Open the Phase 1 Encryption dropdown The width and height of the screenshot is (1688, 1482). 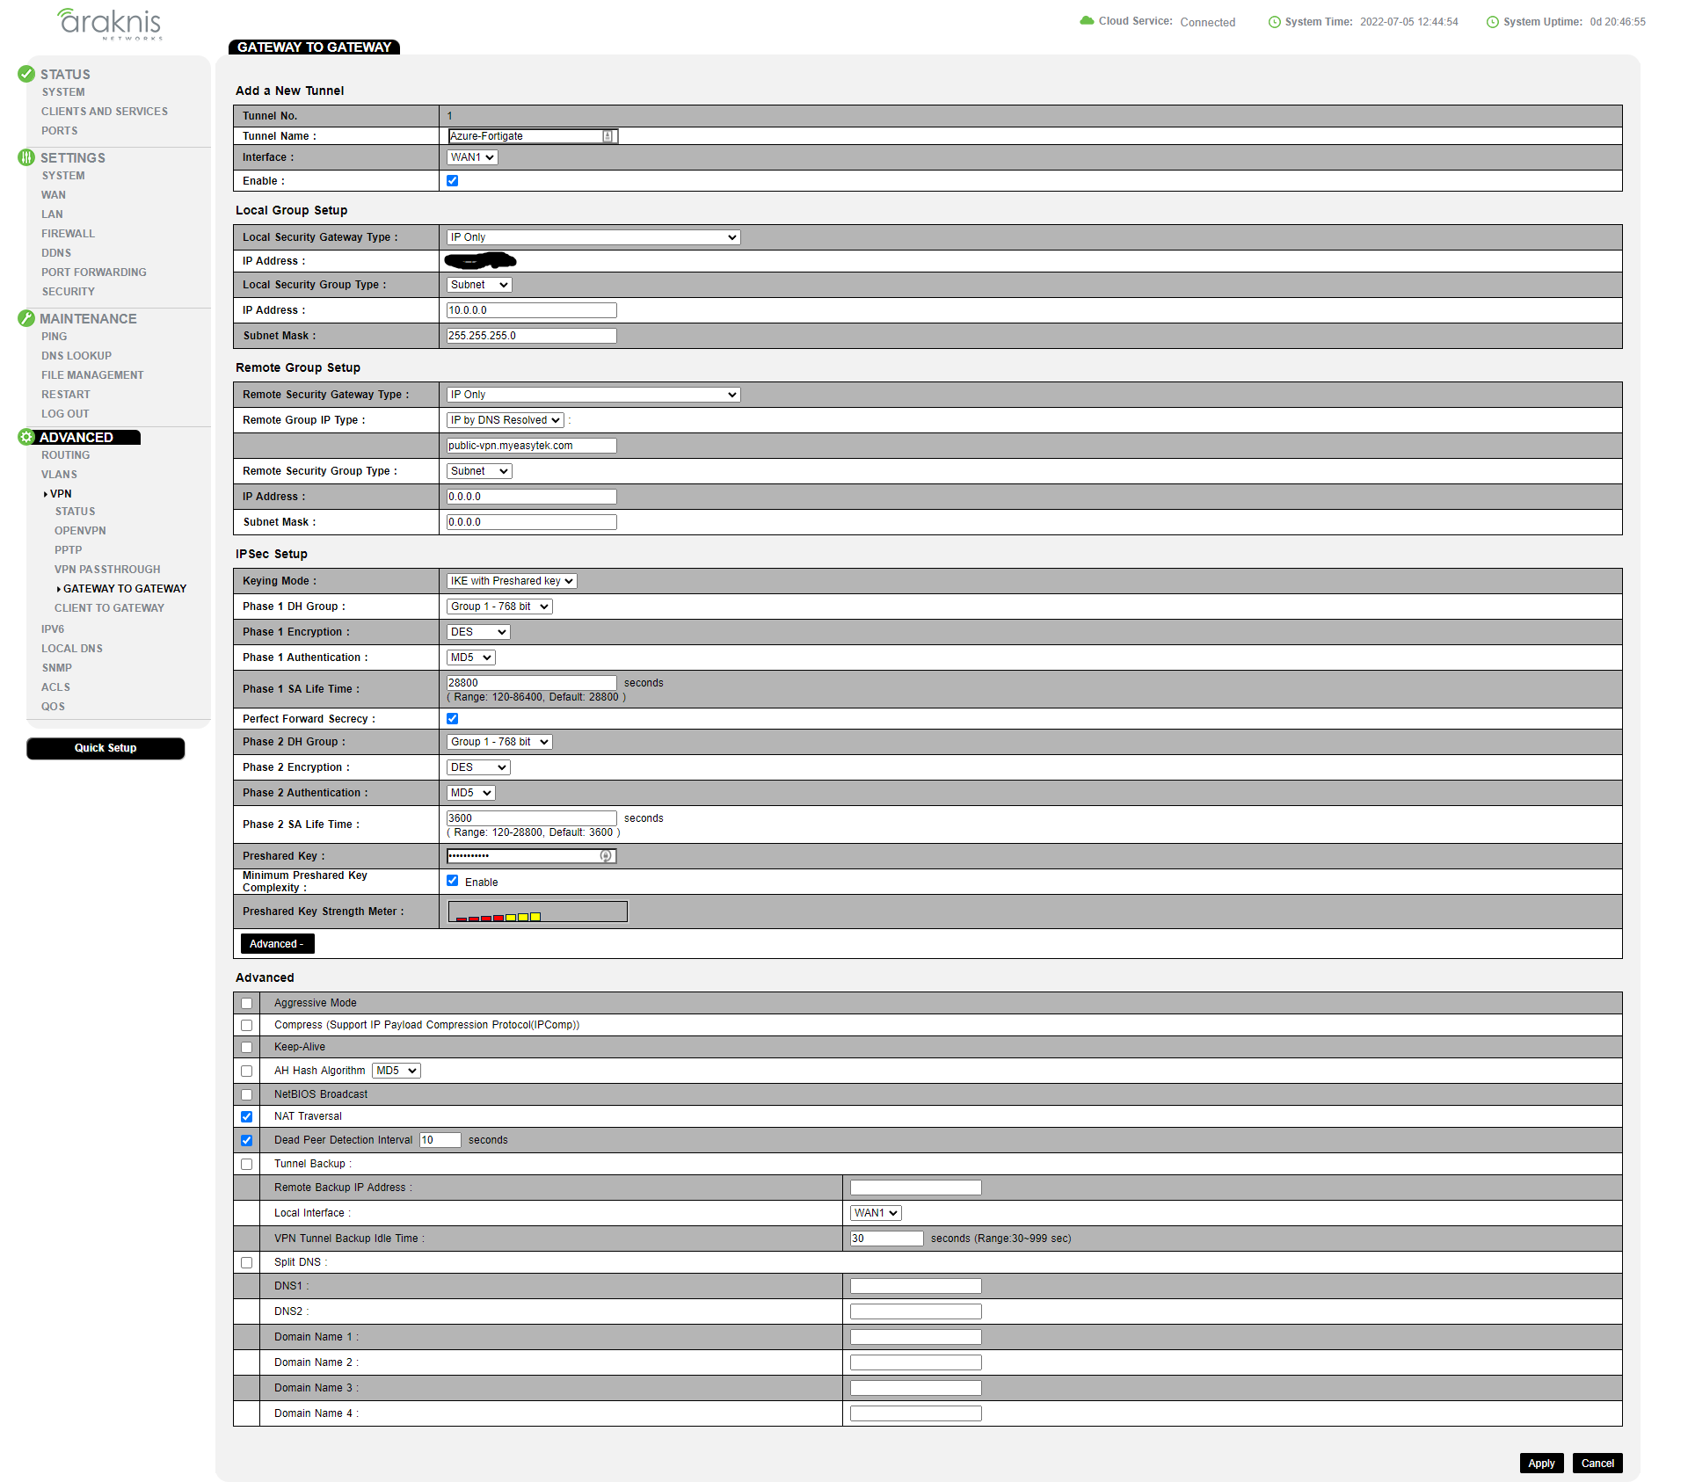pos(478,632)
